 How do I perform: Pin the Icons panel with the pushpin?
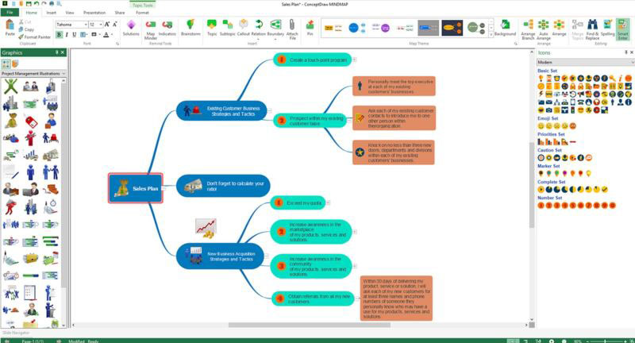(x=626, y=52)
